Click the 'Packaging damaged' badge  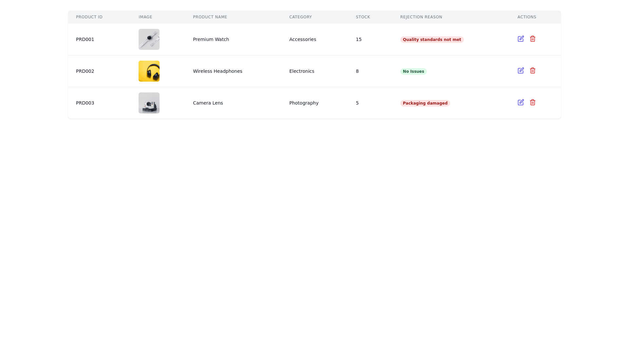click(x=425, y=103)
